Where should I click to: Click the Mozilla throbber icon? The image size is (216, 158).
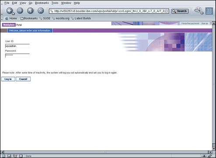click(209, 11)
